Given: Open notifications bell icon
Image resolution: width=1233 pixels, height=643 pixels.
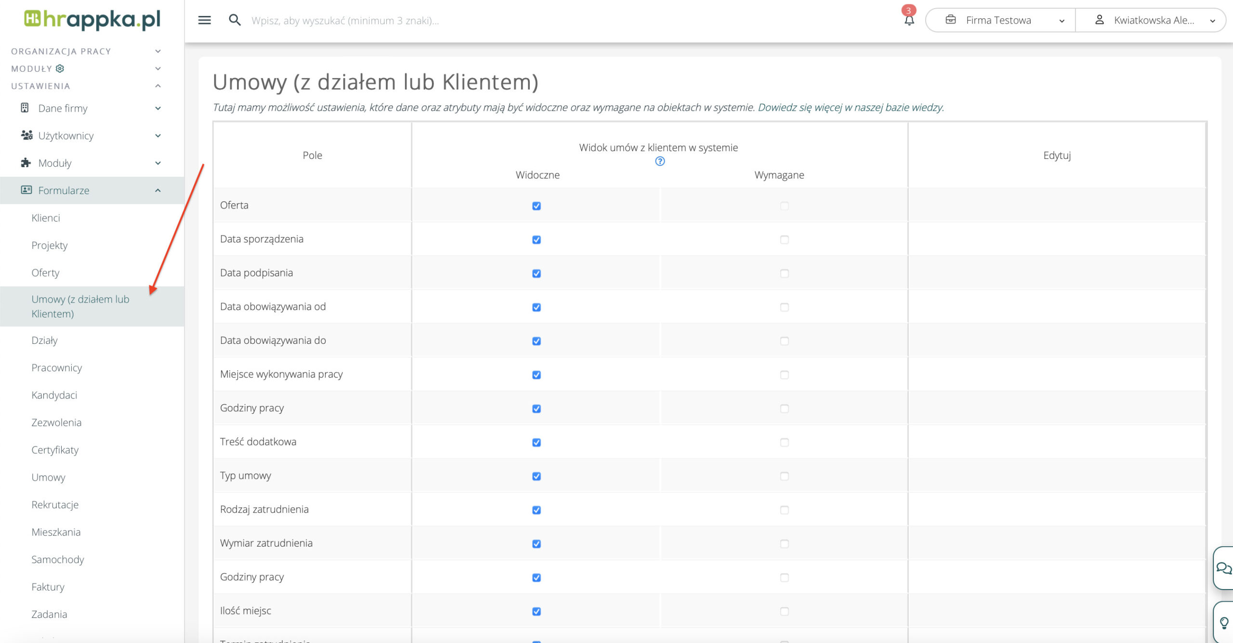Looking at the screenshot, I should pos(909,20).
